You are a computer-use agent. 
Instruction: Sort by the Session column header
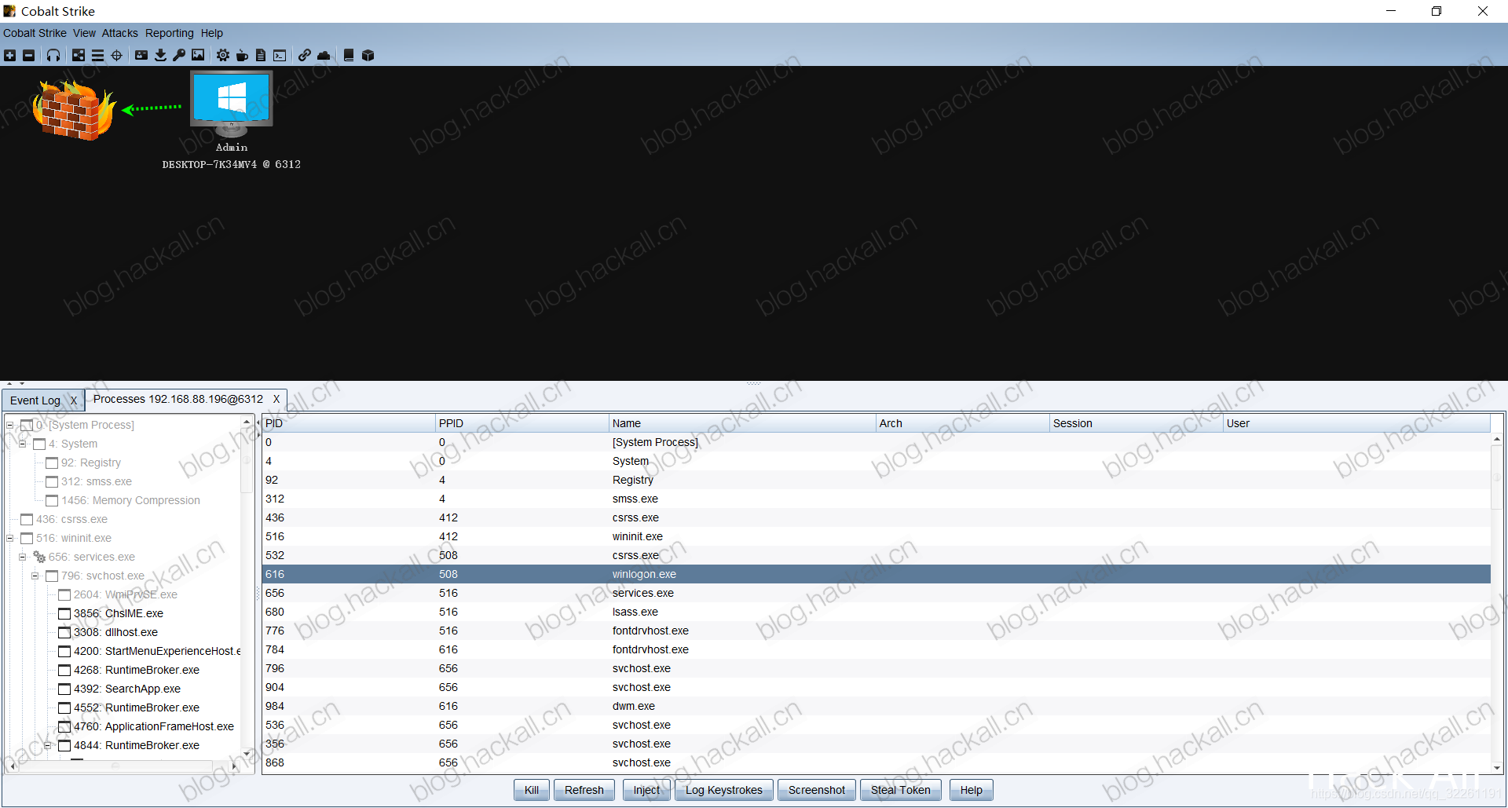[1136, 423]
